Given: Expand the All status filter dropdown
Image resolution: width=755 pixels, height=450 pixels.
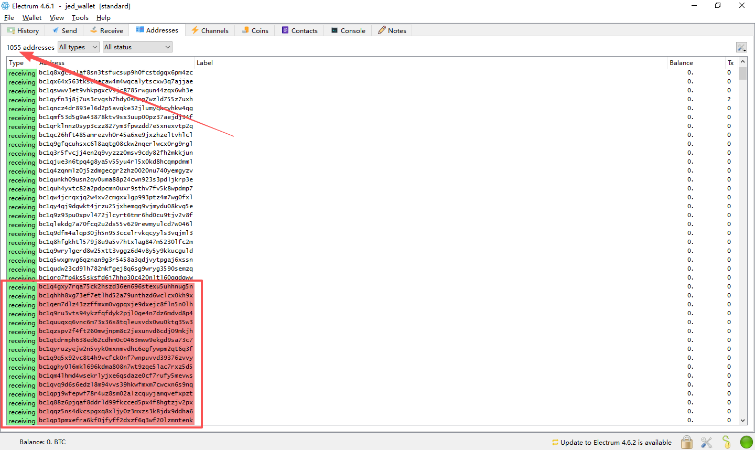Looking at the screenshot, I should 137,47.
